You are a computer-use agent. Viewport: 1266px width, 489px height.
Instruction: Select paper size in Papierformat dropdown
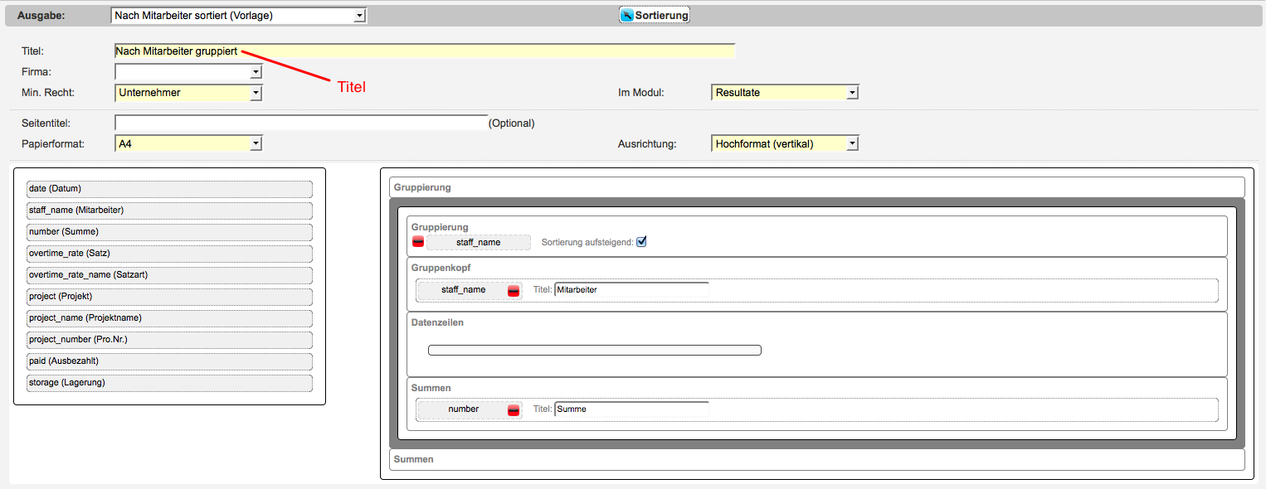[188, 144]
